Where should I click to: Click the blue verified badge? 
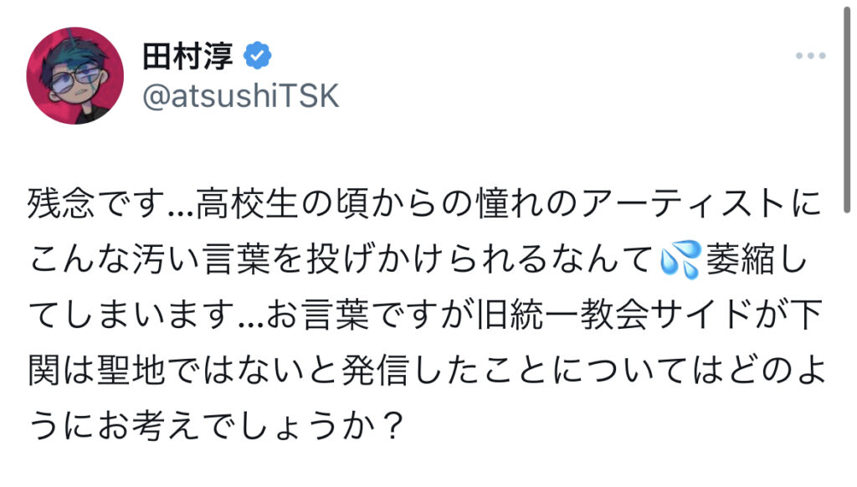[256, 56]
